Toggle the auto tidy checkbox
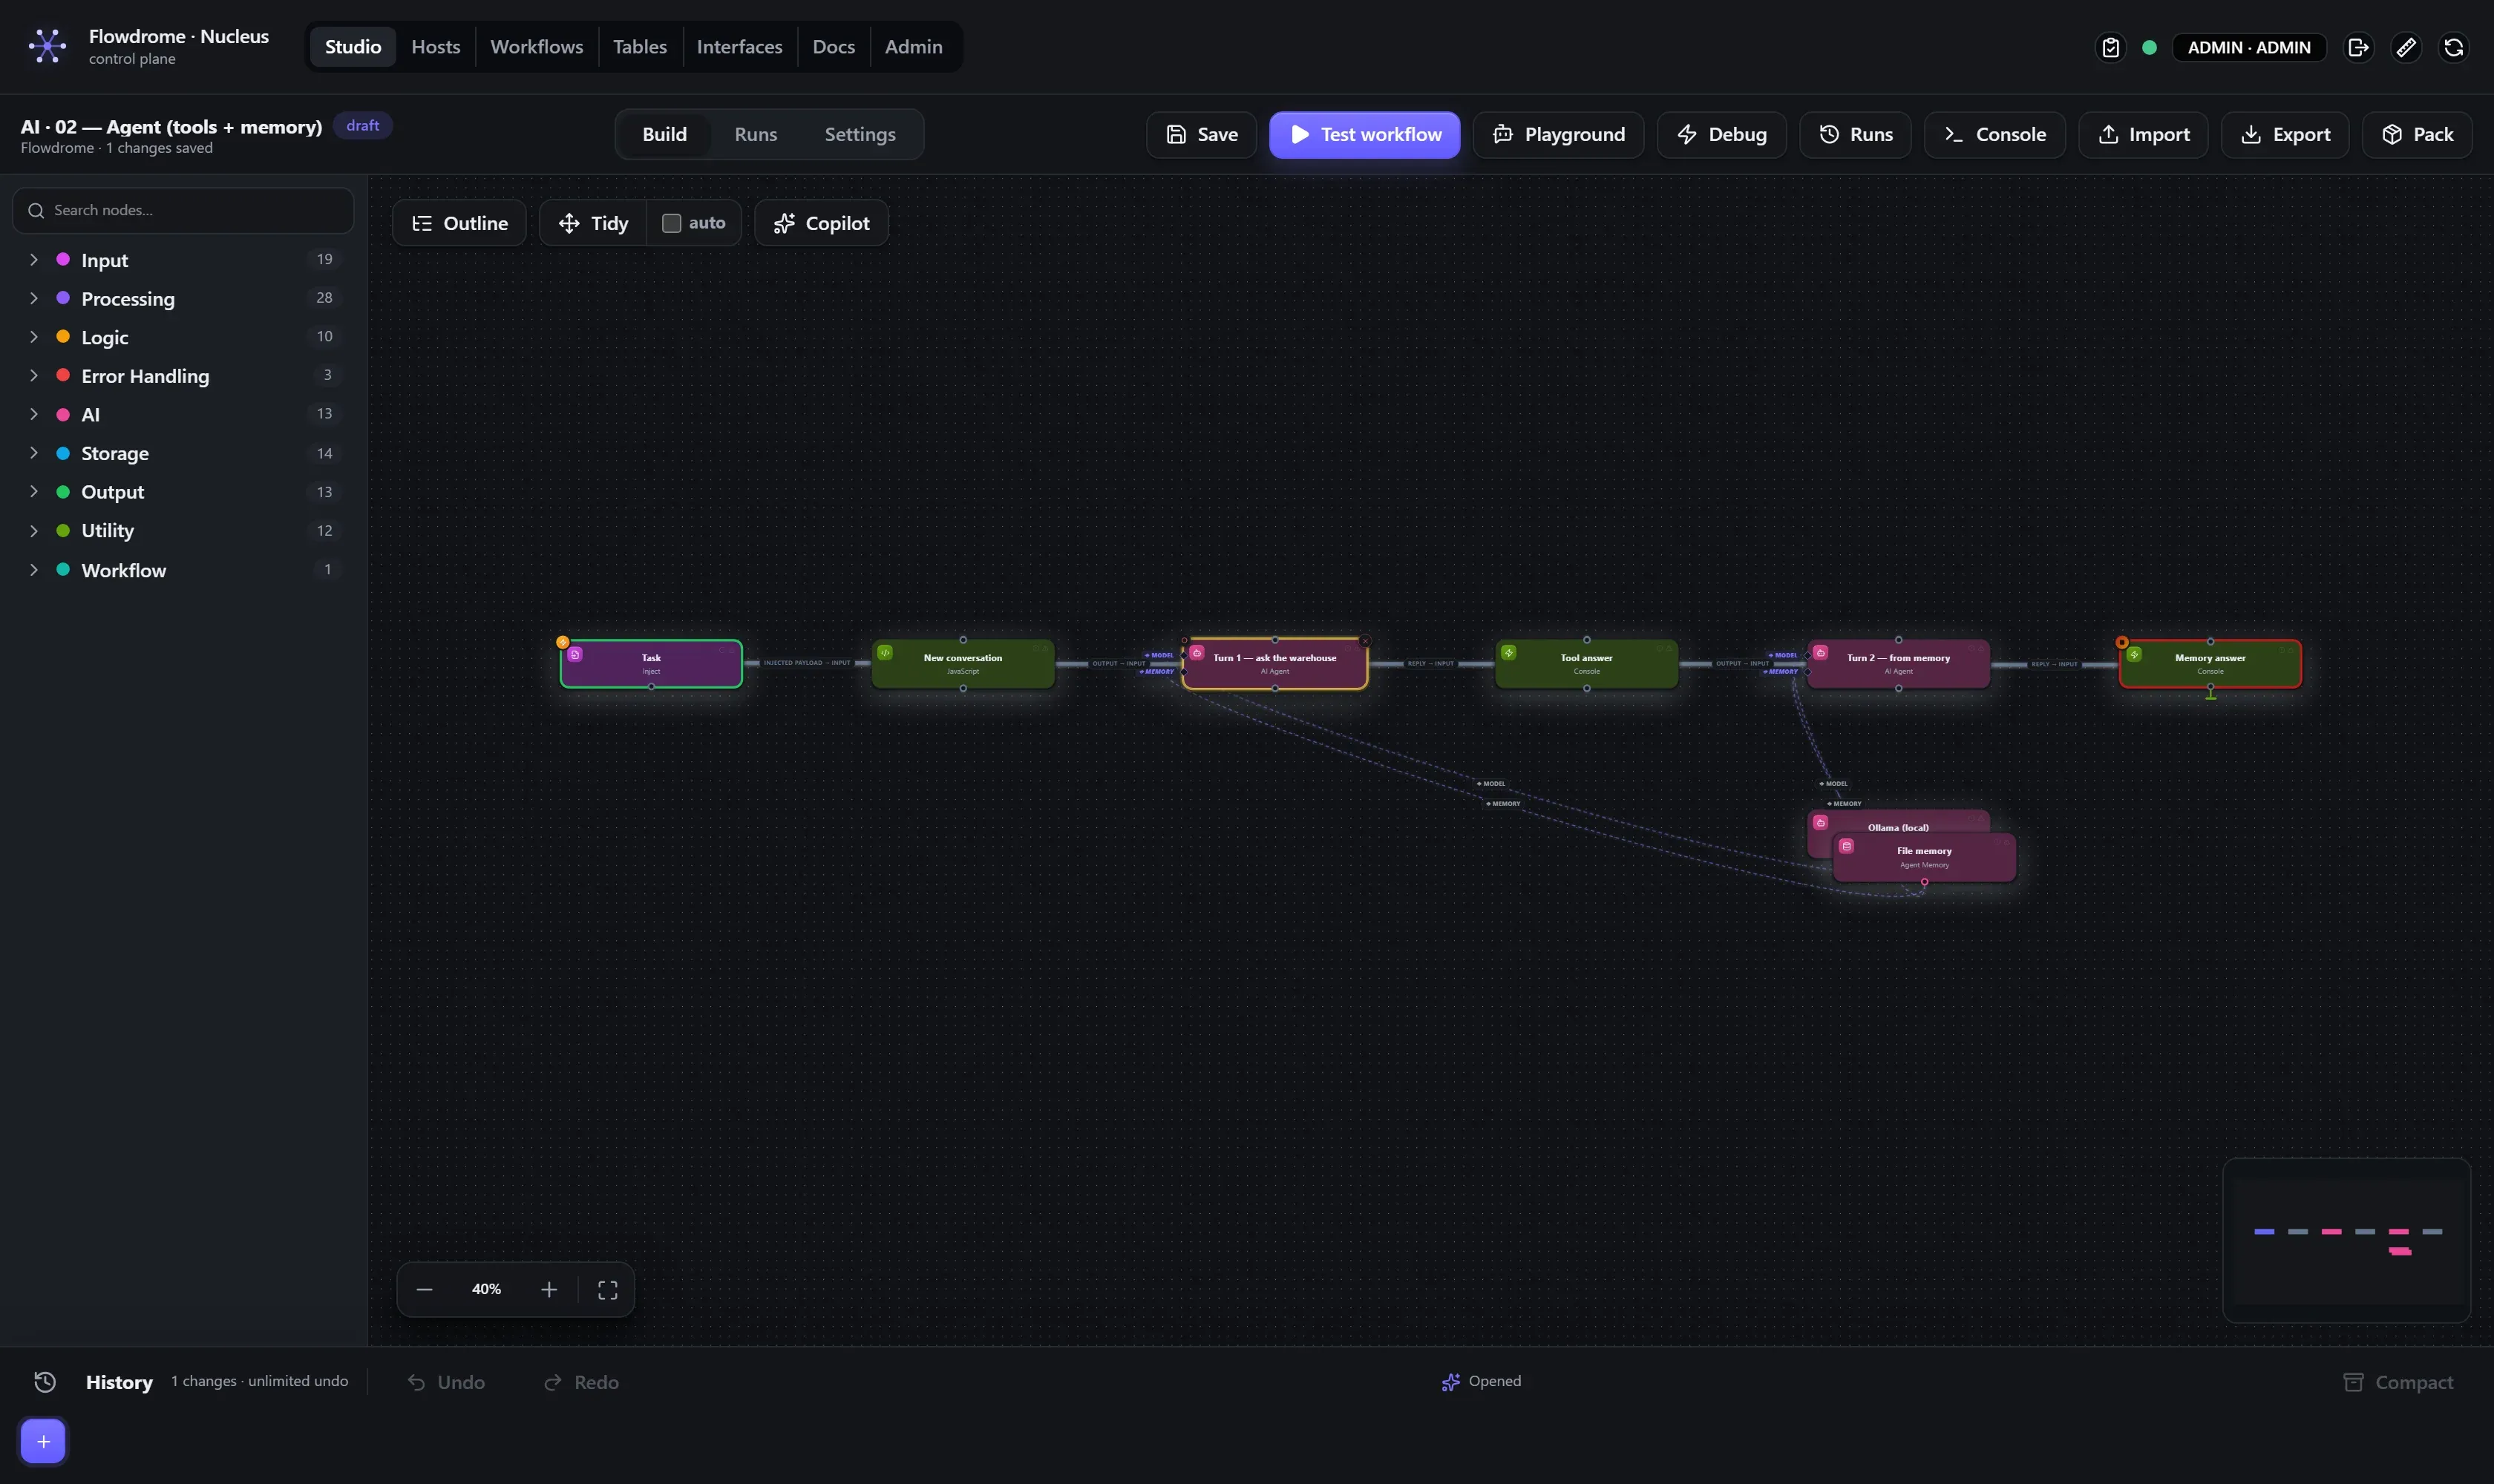Screen dimensions: 2494x1484 (x=671, y=223)
